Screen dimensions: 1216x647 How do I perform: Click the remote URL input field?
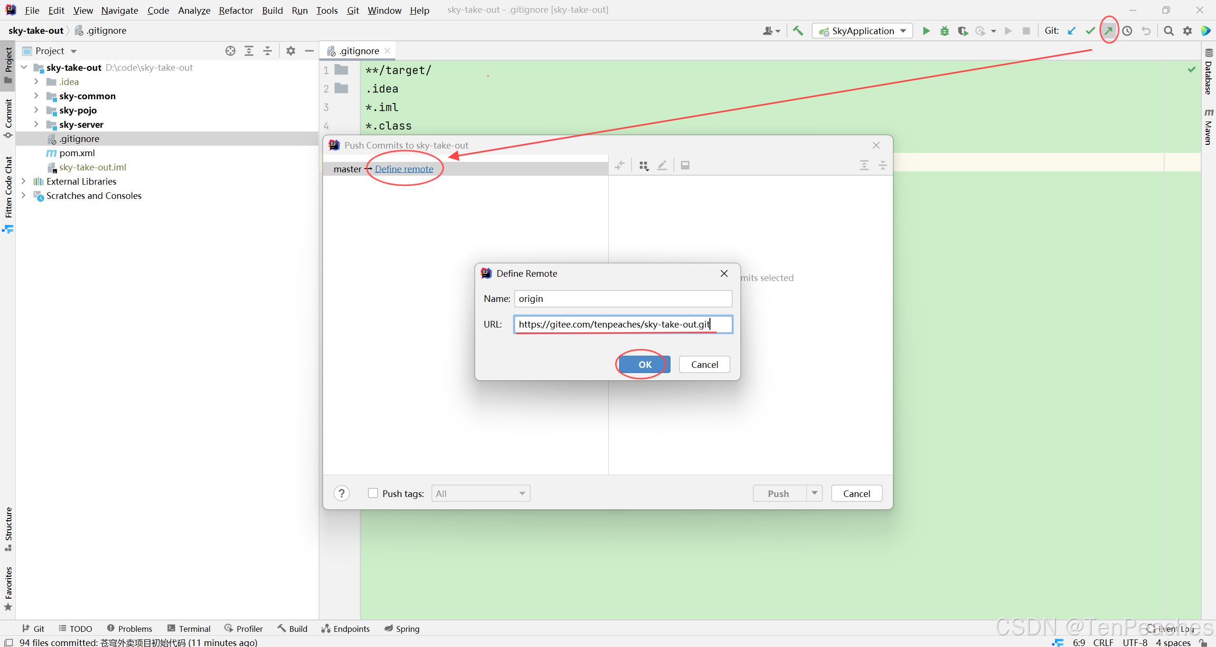[622, 324]
